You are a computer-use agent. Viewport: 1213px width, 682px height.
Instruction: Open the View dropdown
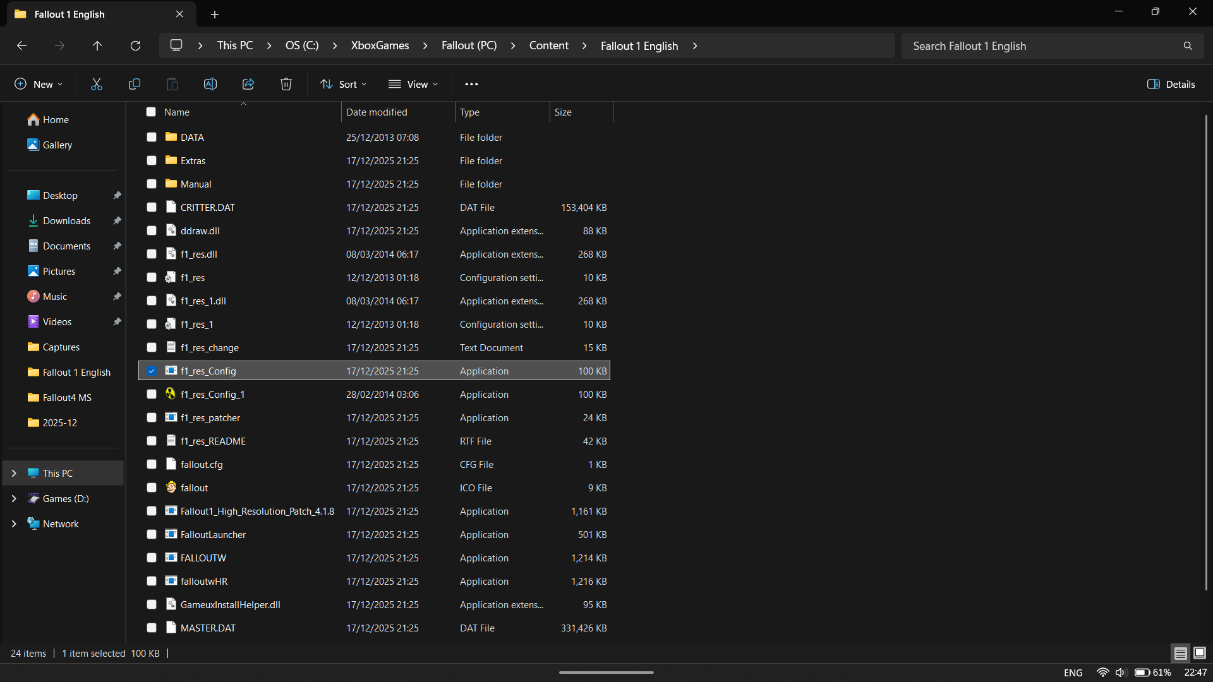point(414,83)
